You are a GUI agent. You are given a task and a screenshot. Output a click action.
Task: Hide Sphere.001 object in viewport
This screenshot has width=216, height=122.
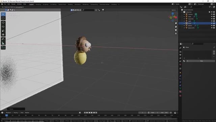pyautogui.click(x=212, y=28)
